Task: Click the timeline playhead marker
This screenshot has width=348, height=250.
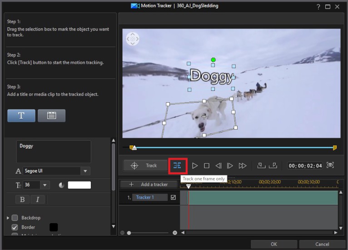Action: (189, 186)
